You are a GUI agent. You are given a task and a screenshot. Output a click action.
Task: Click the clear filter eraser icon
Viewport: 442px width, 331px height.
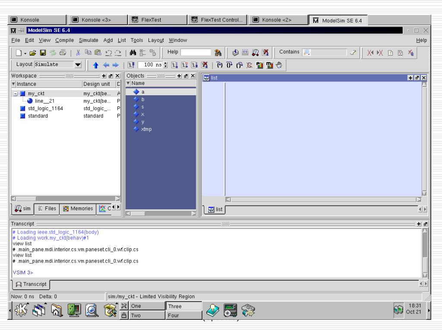click(x=353, y=53)
